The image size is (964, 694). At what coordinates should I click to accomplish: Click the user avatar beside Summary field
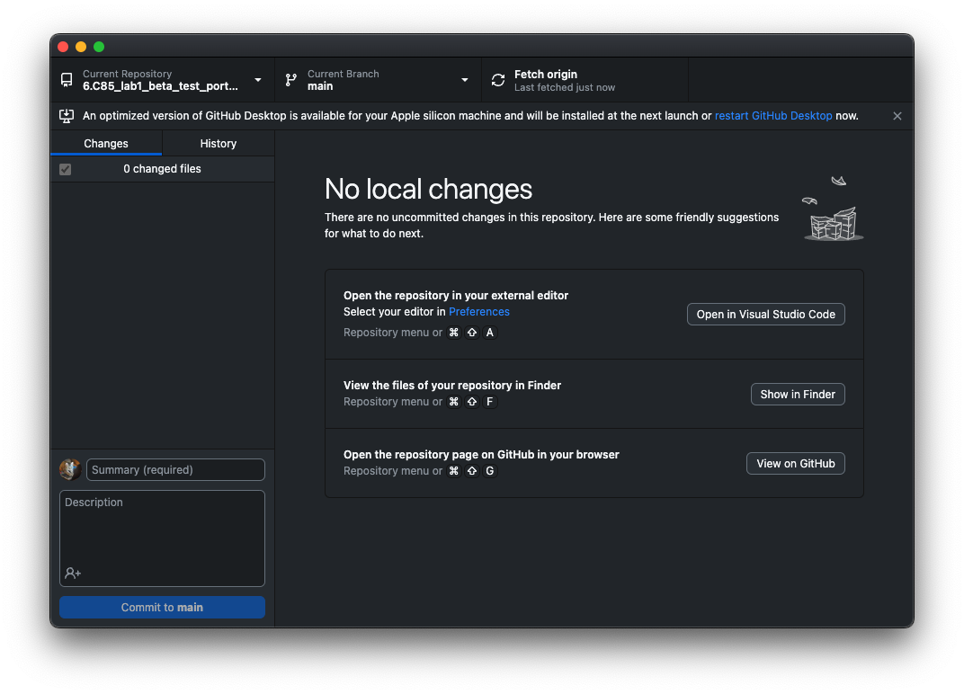tap(70, 469)
